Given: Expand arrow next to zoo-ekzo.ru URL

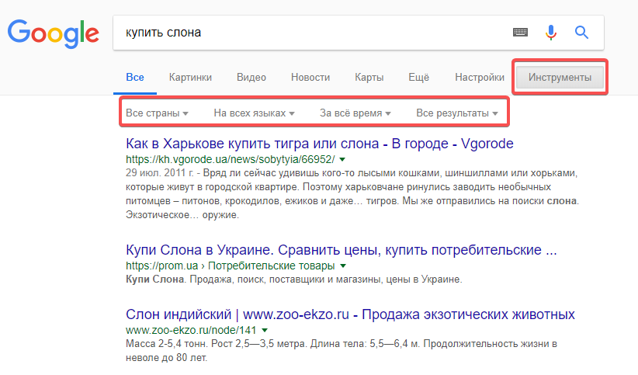Looking at the screenshot, I should click(x=265, y=330).
